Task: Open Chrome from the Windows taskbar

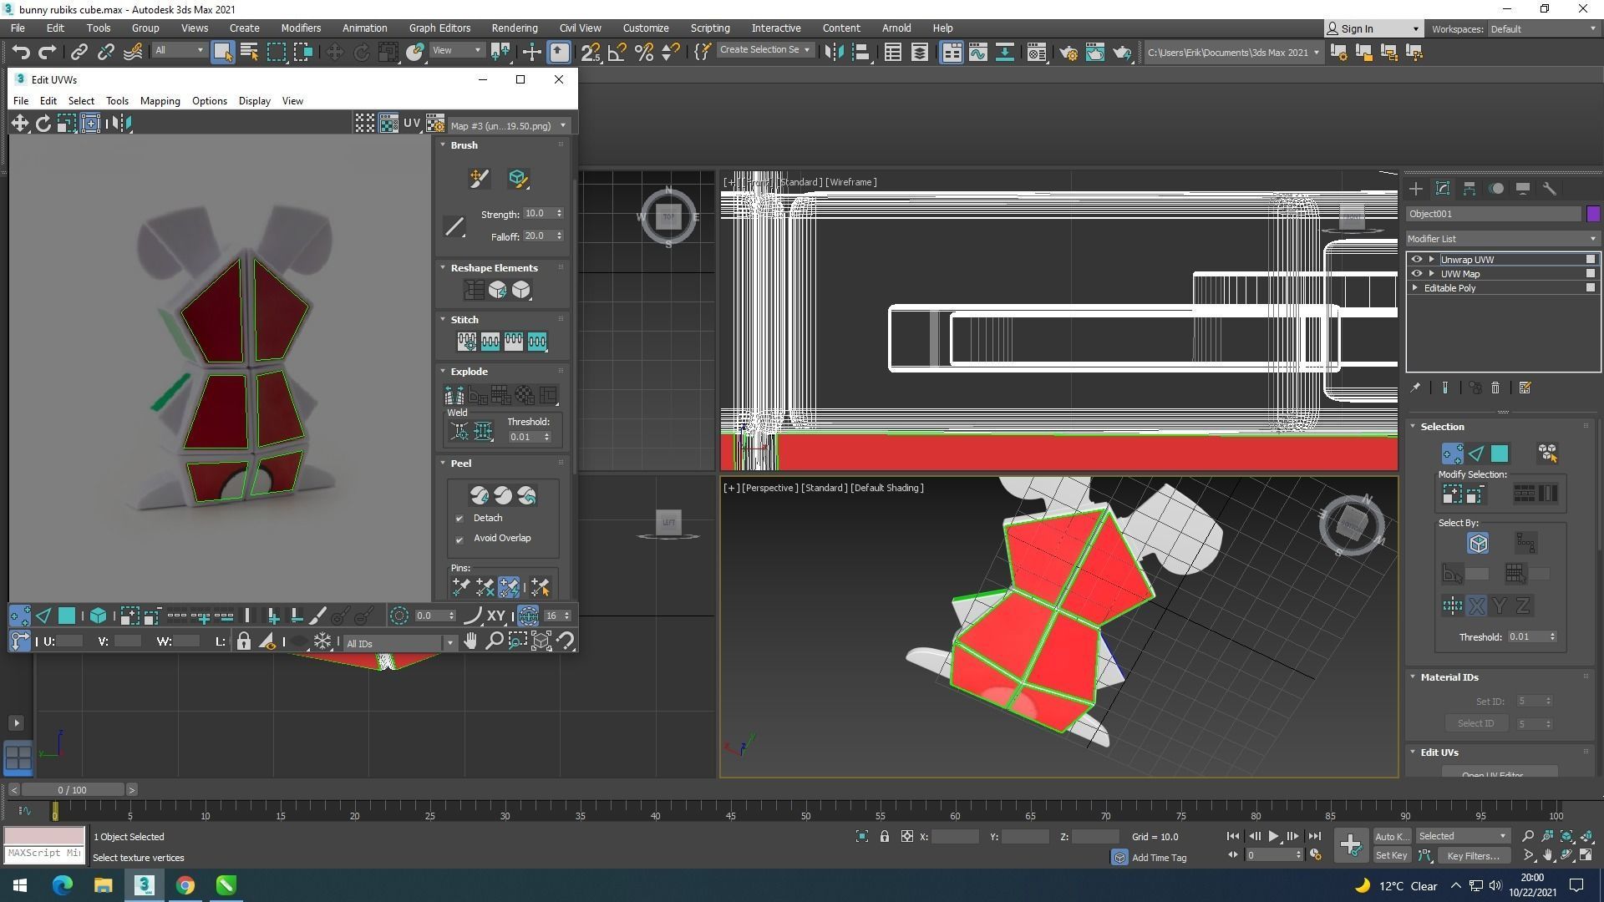Action: click(185, 885)
